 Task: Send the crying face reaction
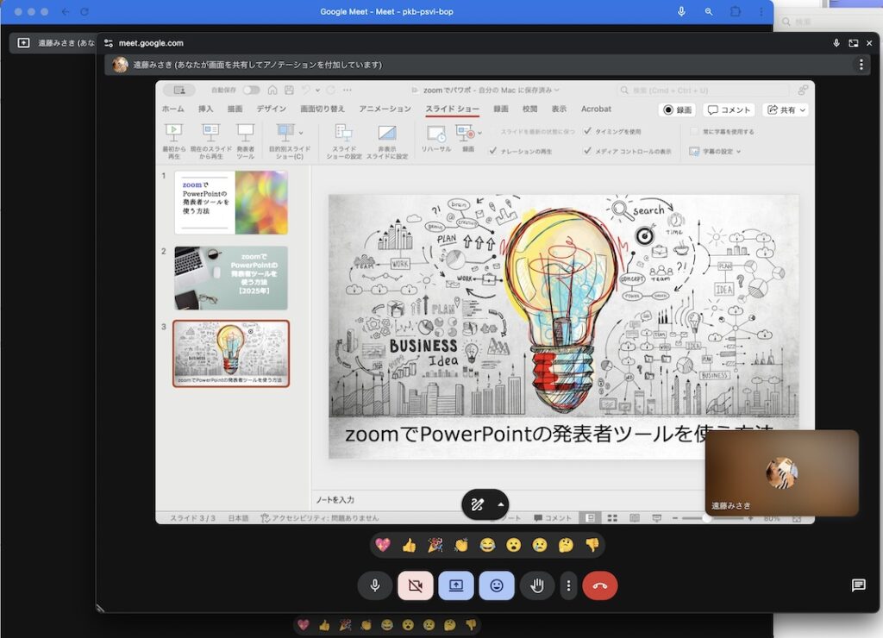540,545
